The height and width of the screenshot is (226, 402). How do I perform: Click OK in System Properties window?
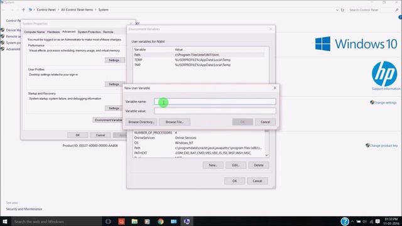click(x=78, y=135)
